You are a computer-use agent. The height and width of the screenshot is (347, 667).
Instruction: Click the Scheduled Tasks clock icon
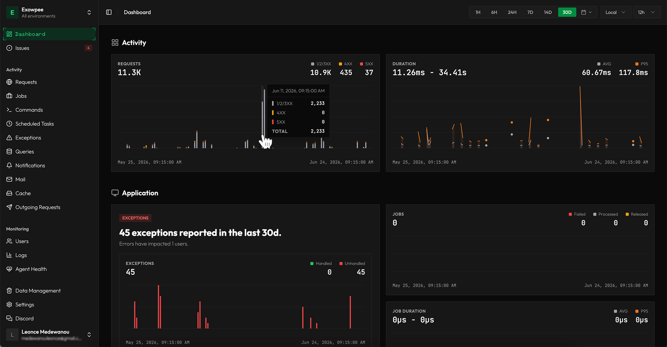(9, 124)
